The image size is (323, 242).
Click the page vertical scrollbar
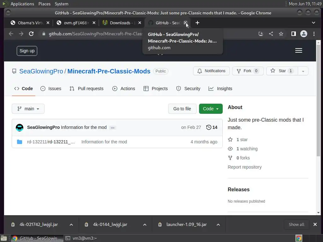(x=318, y=101)
